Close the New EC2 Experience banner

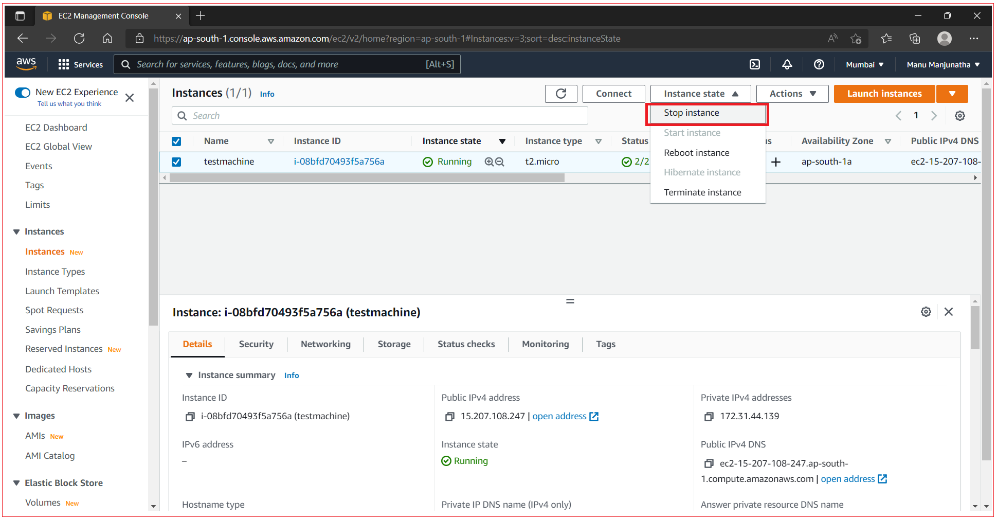tap(130, 98)
